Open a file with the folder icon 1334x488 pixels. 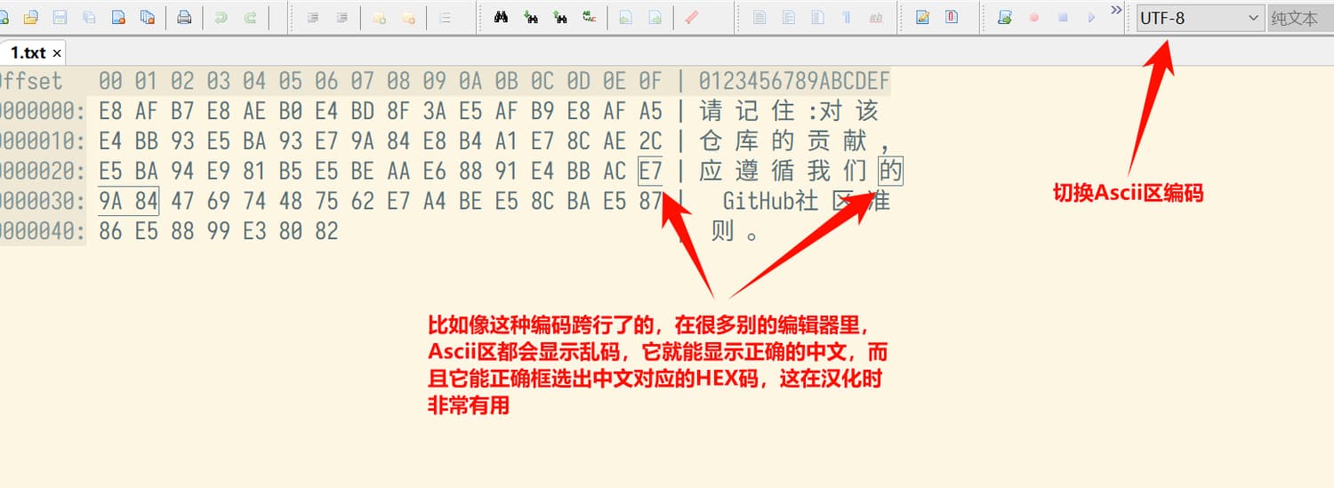pyautogui.click(x=31, y=17)
